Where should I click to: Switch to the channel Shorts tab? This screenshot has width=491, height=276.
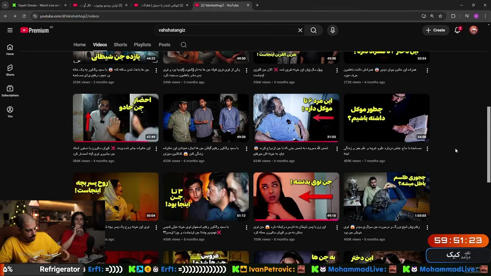pyautogui.click(x=120, y=45)
